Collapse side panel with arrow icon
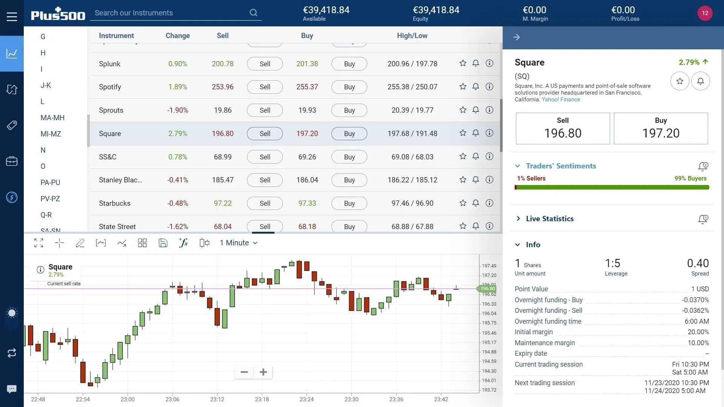Screen dimensions: 724x407 [x=517, y=37]
